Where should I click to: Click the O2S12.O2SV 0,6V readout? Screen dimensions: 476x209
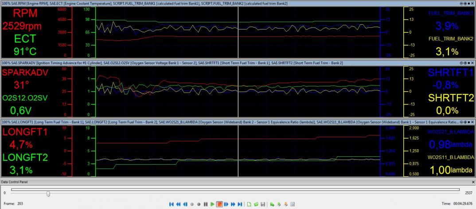tap(22, 110)
